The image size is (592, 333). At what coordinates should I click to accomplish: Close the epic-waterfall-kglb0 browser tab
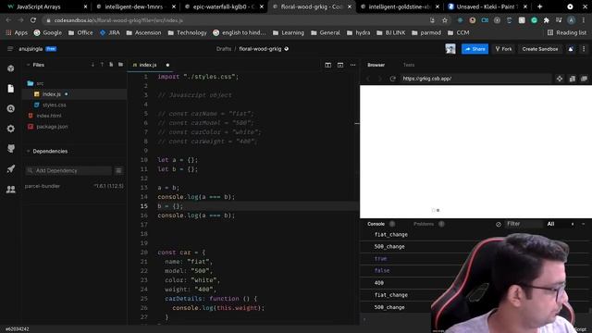[x=261, y=6]
